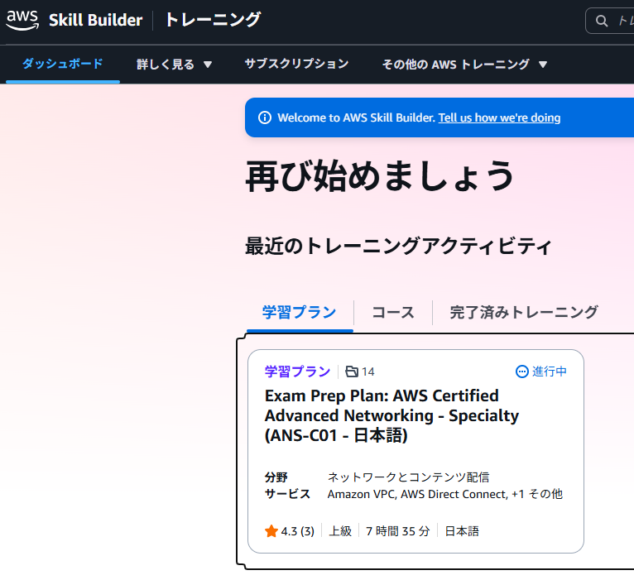
Task: Click the 4.3 (3) rating text
Action: pos(298,531)
